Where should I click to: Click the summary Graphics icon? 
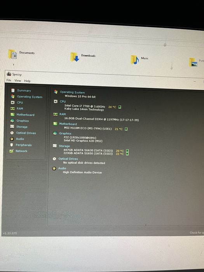(55, 133)
